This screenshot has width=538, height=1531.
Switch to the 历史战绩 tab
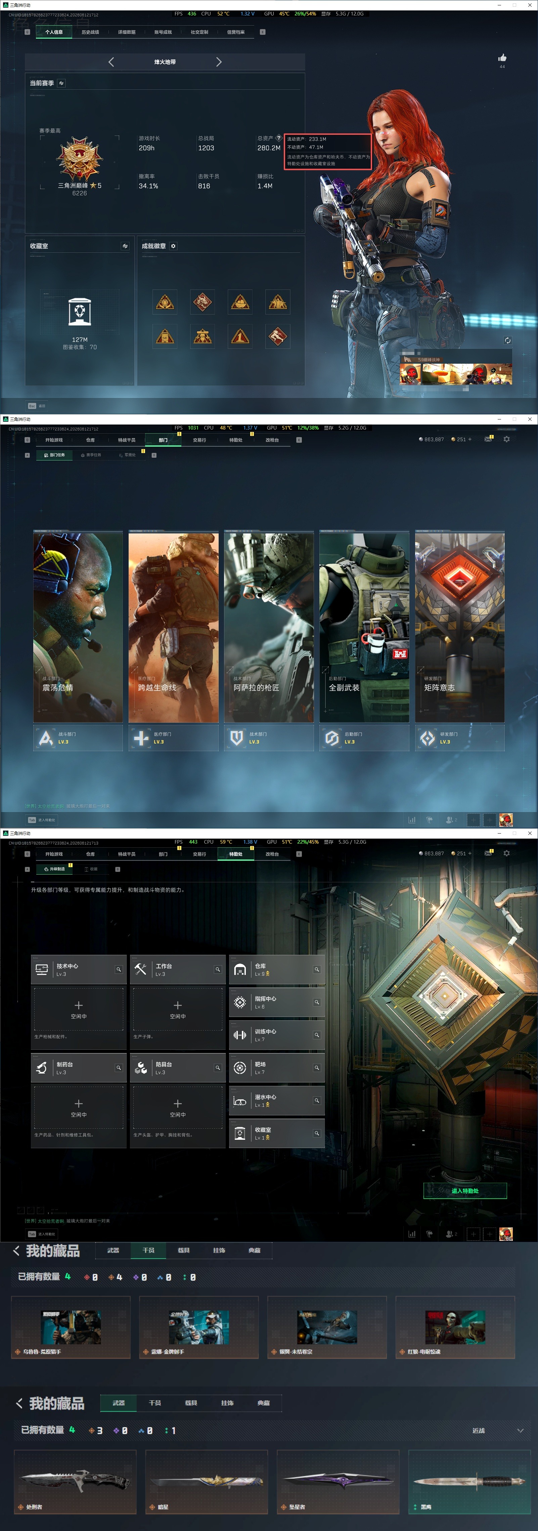click(x=90, y=32)
